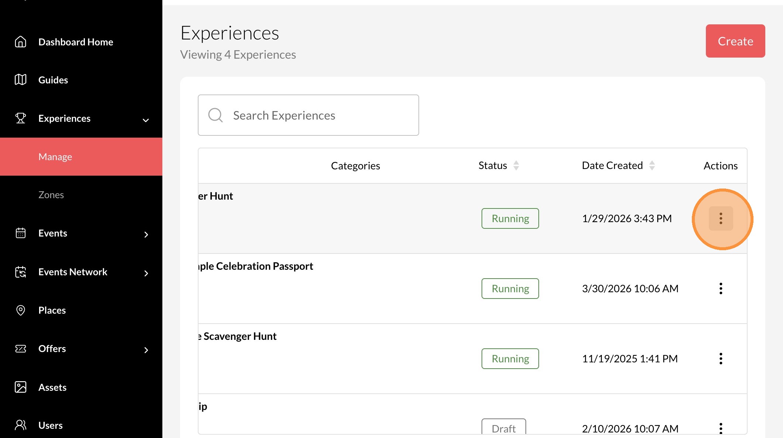Click the Events Network sync-calendar icon
The height and width of the screenshot is (438, 783).
tap(21, 272)
